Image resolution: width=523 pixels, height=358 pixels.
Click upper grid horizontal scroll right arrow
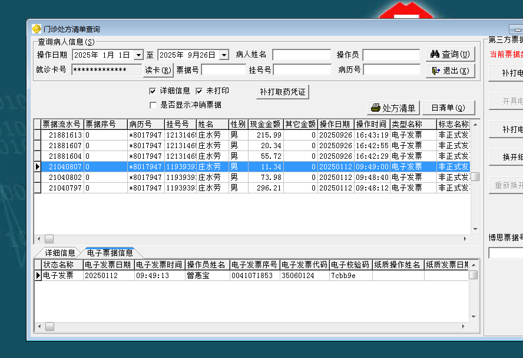(x=465, y=239)
